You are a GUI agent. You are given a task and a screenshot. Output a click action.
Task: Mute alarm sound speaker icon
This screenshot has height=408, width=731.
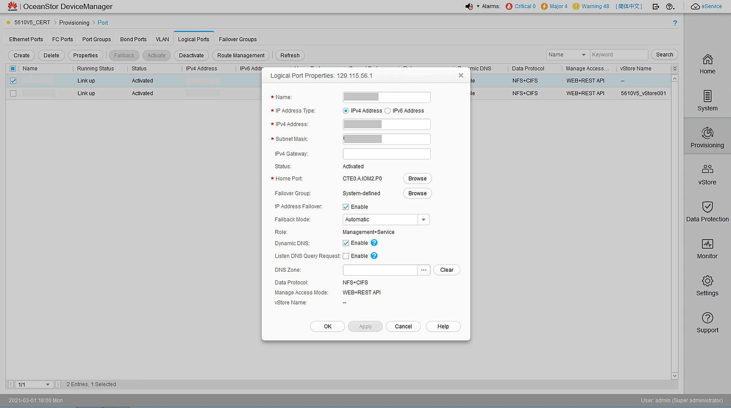click(x=469, y=7)
